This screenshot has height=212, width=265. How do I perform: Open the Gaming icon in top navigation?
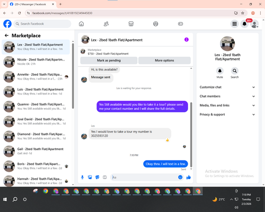click(180, 24)
